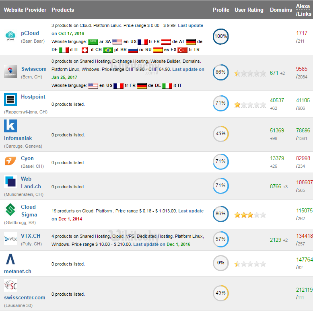Click the Web Land.ch logo icon

[10, 182]
